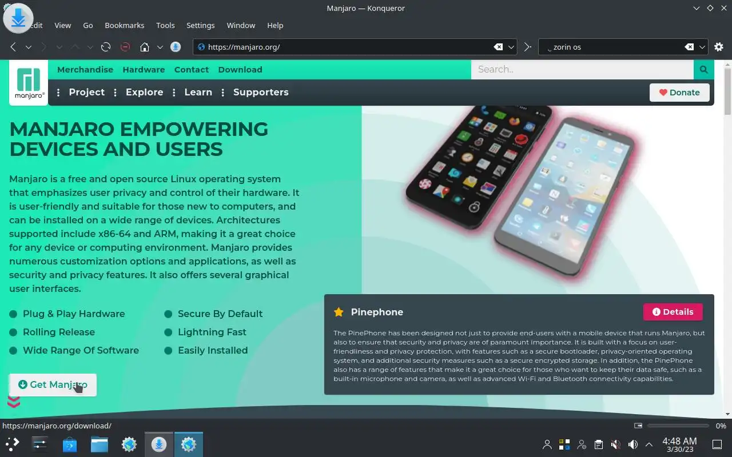The width and height of the screenshot is (732, 457).
Task: Click the Download link in top bar
Action: 240,70
